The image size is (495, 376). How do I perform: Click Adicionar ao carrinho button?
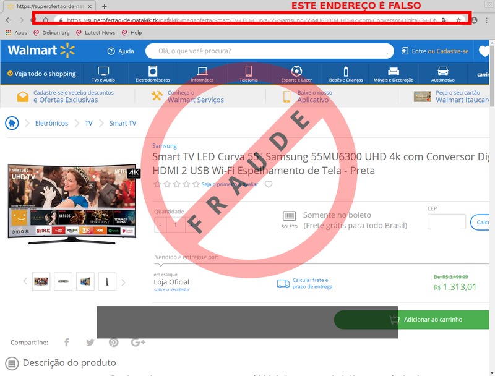(412, 320)
